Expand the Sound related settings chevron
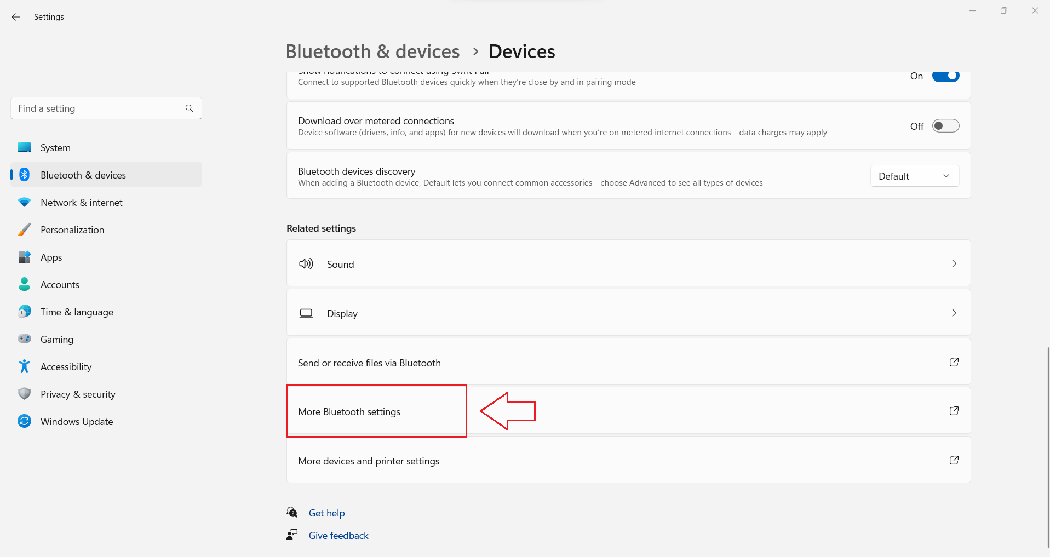The width and height of the screenshot is (1050, 557). [954, 263]
